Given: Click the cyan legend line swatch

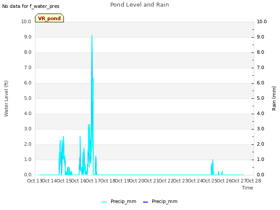Looking at the screenshot, I should pos(104,202).
